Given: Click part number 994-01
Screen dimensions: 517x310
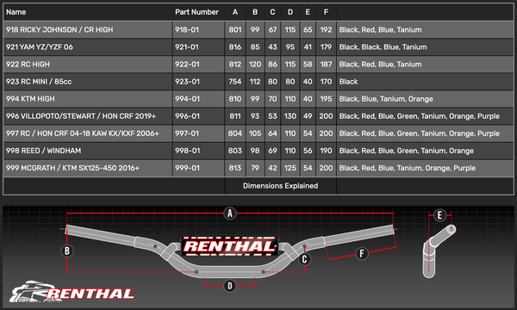Looking at the screenshot, I should (x=187, y=99).
